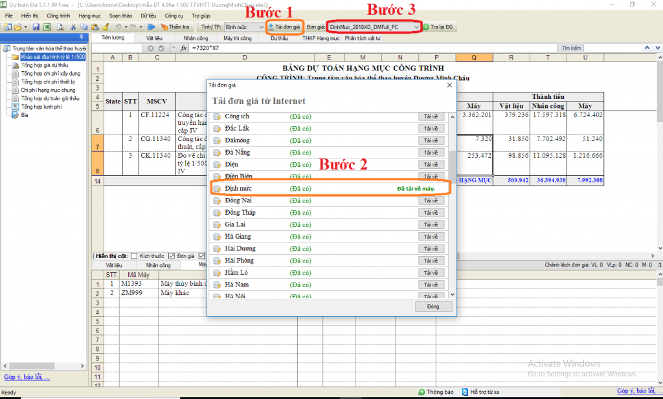Click the Tải đơn giá download button
This screenshot has height=399, width=663.
coord(284,27)
